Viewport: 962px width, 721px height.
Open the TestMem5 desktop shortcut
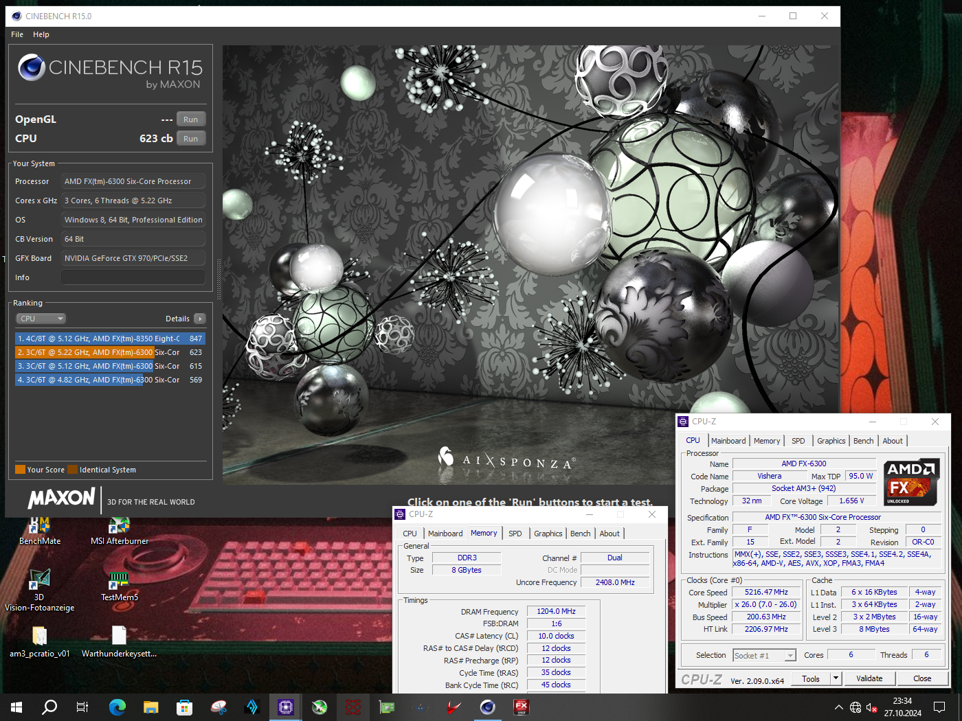120,587
